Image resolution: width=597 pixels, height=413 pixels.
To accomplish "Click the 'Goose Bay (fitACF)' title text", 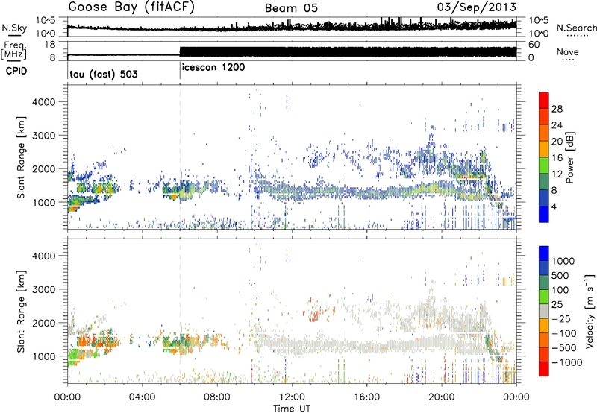I will pos(131,7).
